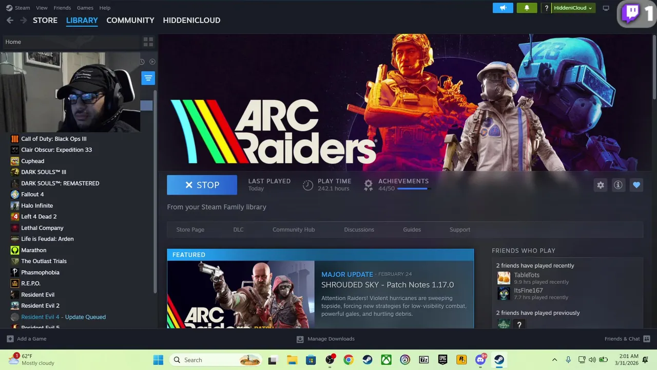Open HiddeniCloud account dropdown
The width and height of the screenshot is (657, 370).
click(x=573, y=8)
